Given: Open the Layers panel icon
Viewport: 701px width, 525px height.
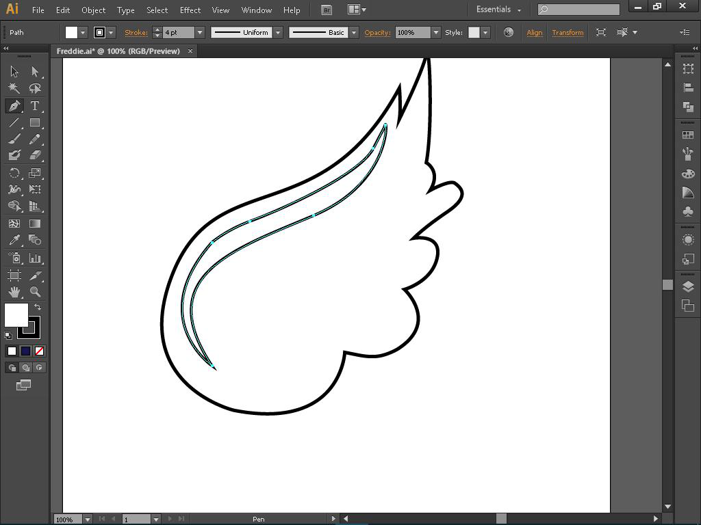Looking at the screenshot, I should point(688,287).
